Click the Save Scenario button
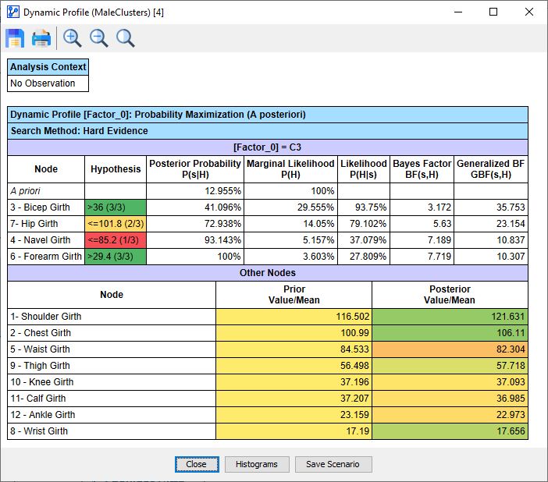Screen dimensions: 548x482 tap(333, 464)
